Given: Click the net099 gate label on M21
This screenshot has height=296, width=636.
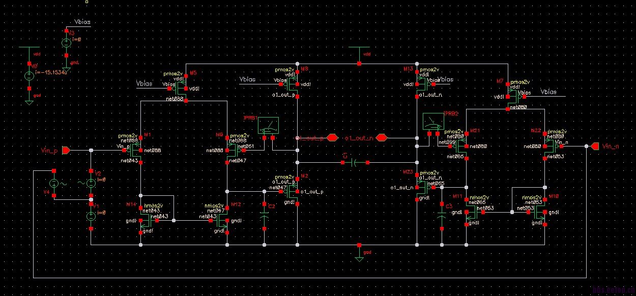Looking at the screenshot, I should click(x=447, y=142).
